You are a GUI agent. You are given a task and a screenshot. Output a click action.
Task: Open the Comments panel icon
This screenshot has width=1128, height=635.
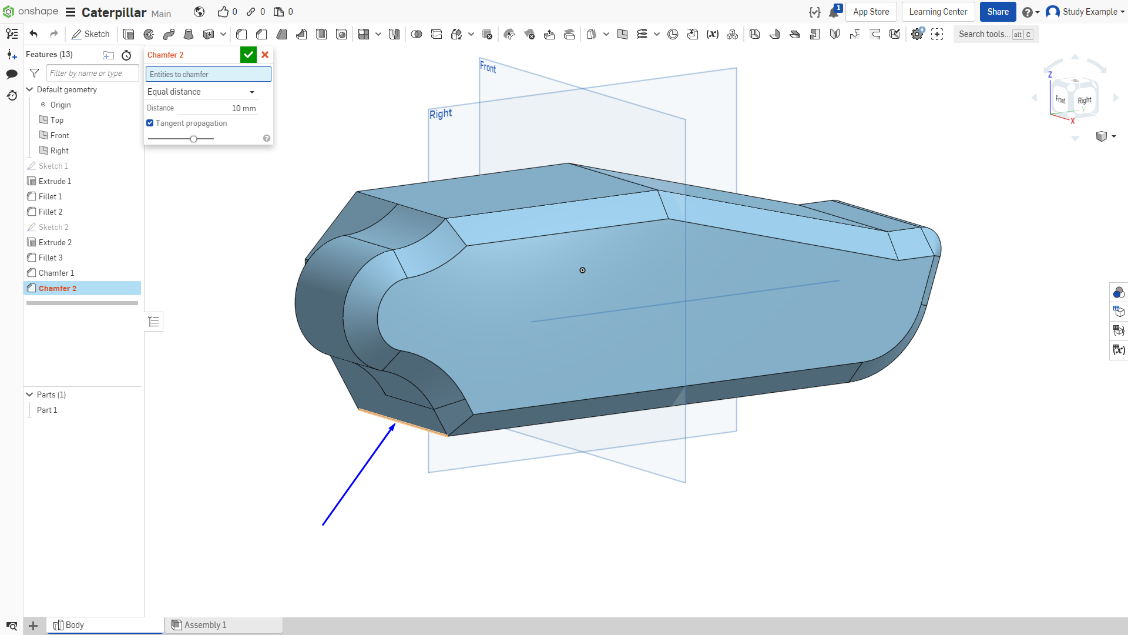point(12,74)
